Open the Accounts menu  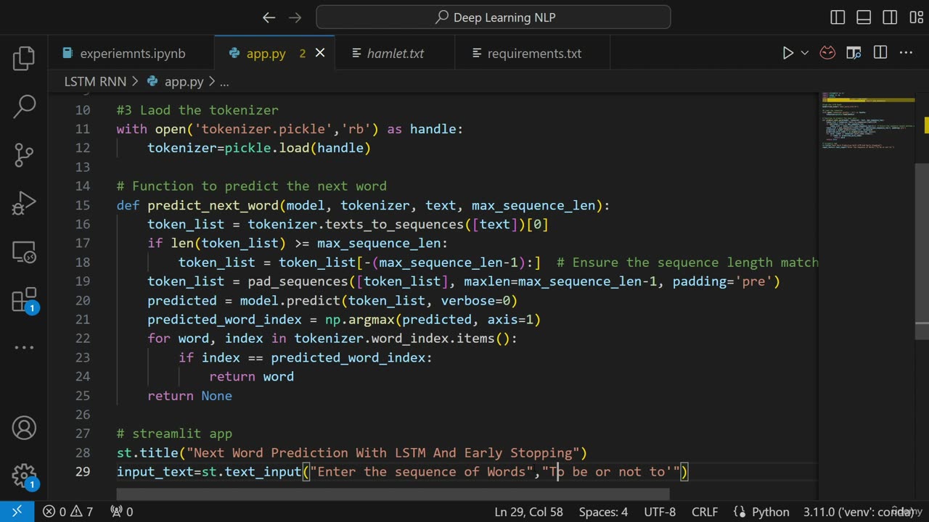point(24,428)
